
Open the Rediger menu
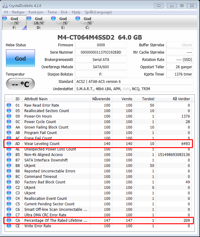tap(18, 12)
